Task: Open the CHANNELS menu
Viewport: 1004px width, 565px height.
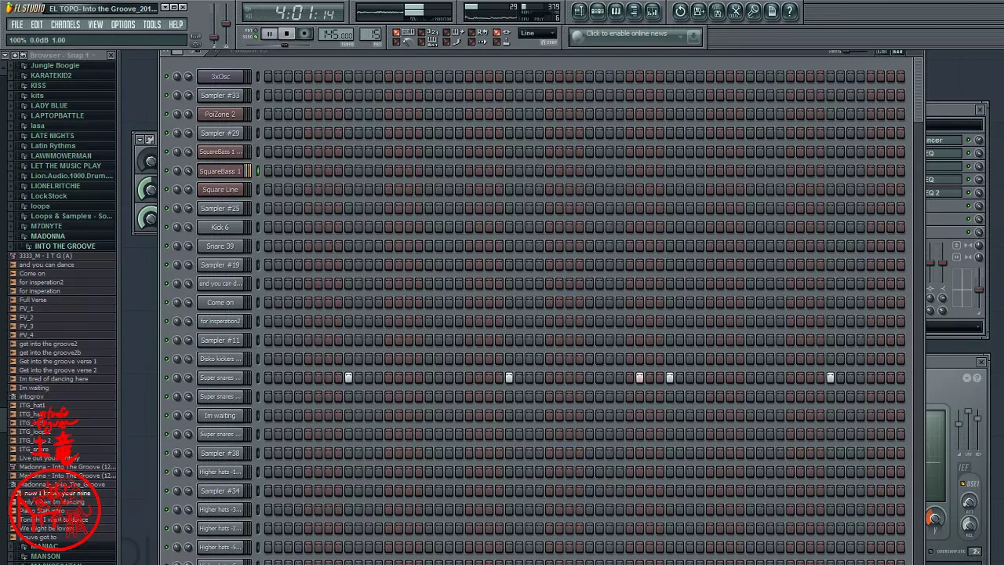Action: pyautogui.click(x=65, y=25)
